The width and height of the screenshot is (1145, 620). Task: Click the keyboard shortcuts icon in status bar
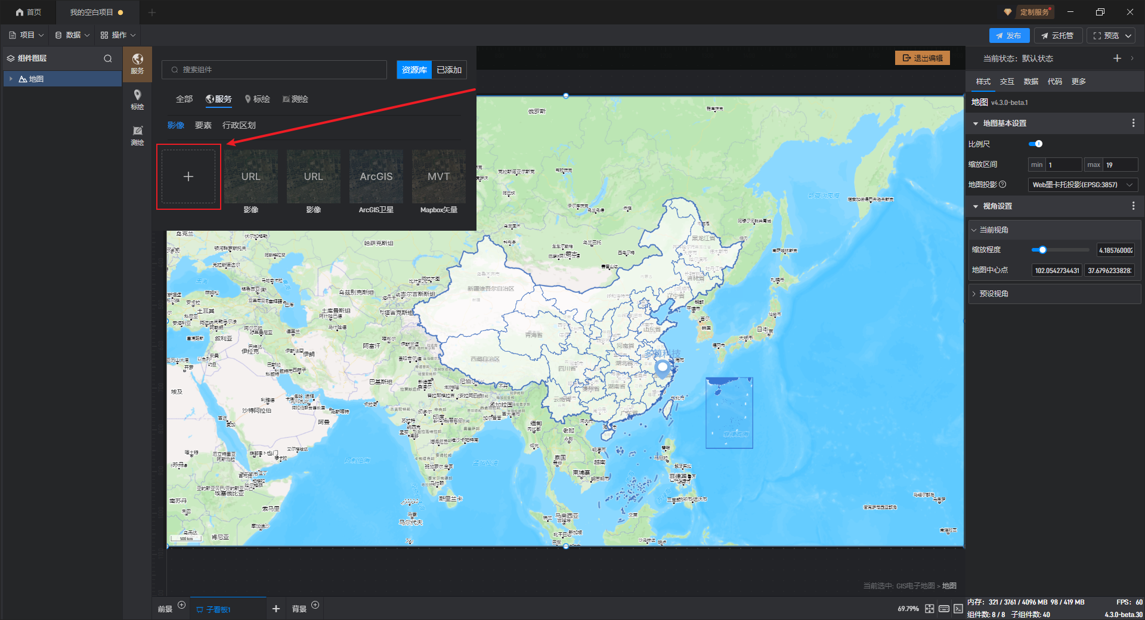944,609
